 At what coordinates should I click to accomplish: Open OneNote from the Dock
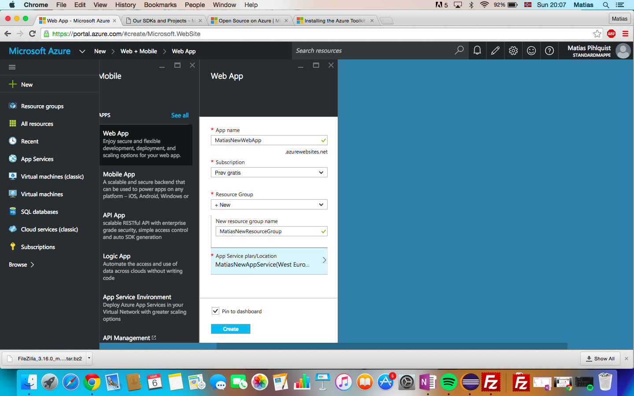coord(428,382)
